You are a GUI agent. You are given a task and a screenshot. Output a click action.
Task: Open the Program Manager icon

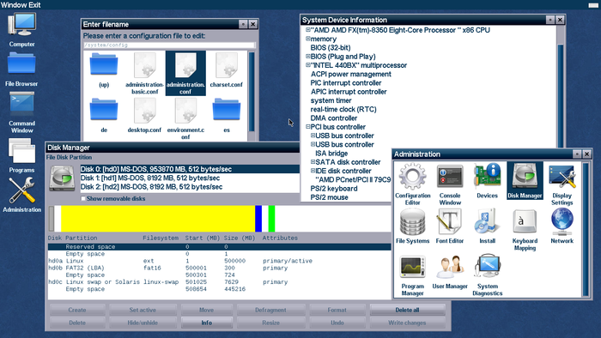412,275
